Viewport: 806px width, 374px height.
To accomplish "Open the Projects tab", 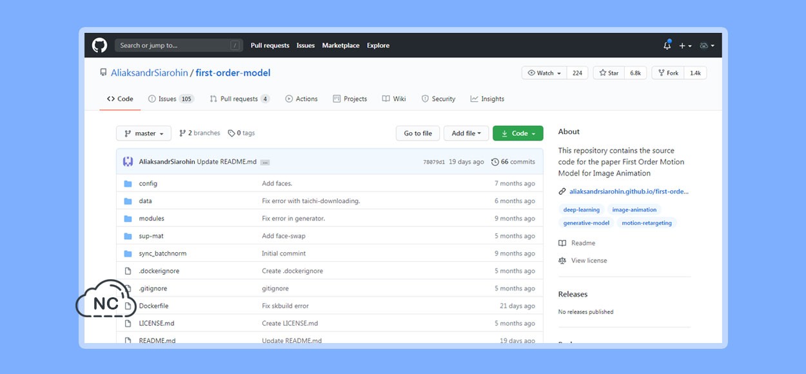I will click(x=350, y=99).
